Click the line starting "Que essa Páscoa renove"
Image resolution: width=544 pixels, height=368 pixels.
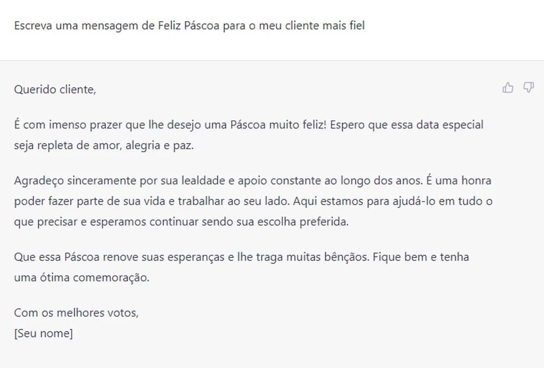click(x=242, y=256)
